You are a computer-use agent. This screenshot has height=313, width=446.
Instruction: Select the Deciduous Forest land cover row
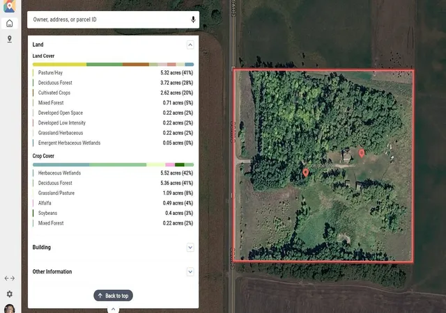pos(113,83)
